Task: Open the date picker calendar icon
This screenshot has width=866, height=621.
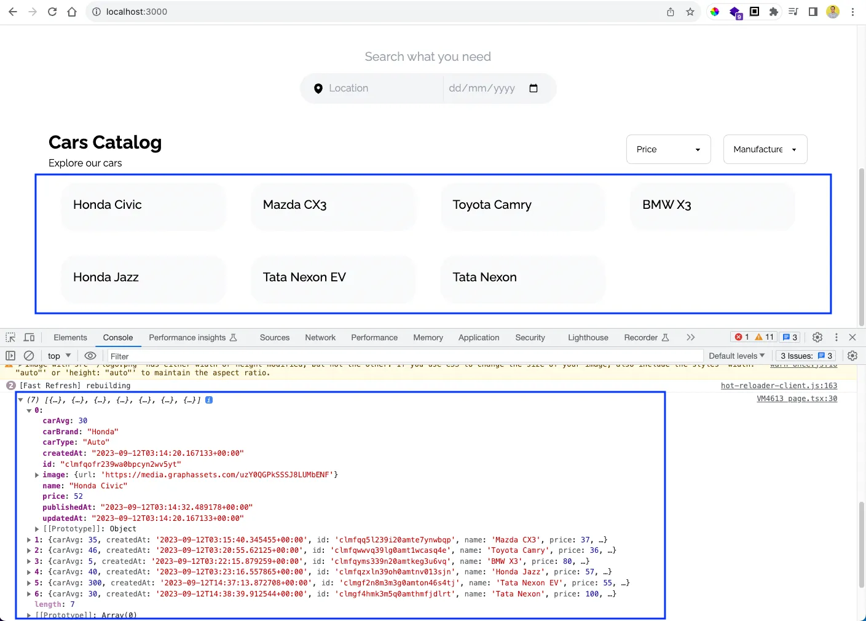Action: (533, 88)
